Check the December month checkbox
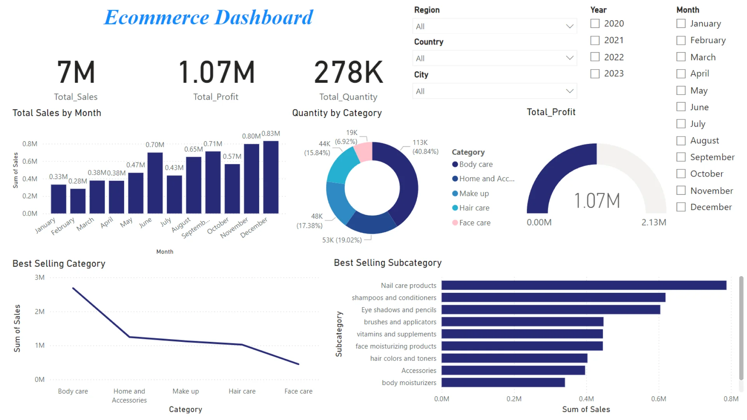 pyautogui.click(x=681, y=207)
